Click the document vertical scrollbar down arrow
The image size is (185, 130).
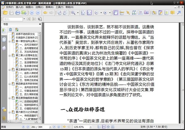click(x=182, y=122)
